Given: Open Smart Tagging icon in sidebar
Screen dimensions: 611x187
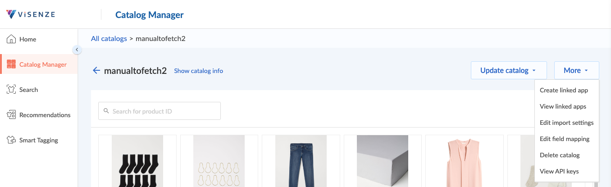Looking at the screenshot, I should coord(11,140).
